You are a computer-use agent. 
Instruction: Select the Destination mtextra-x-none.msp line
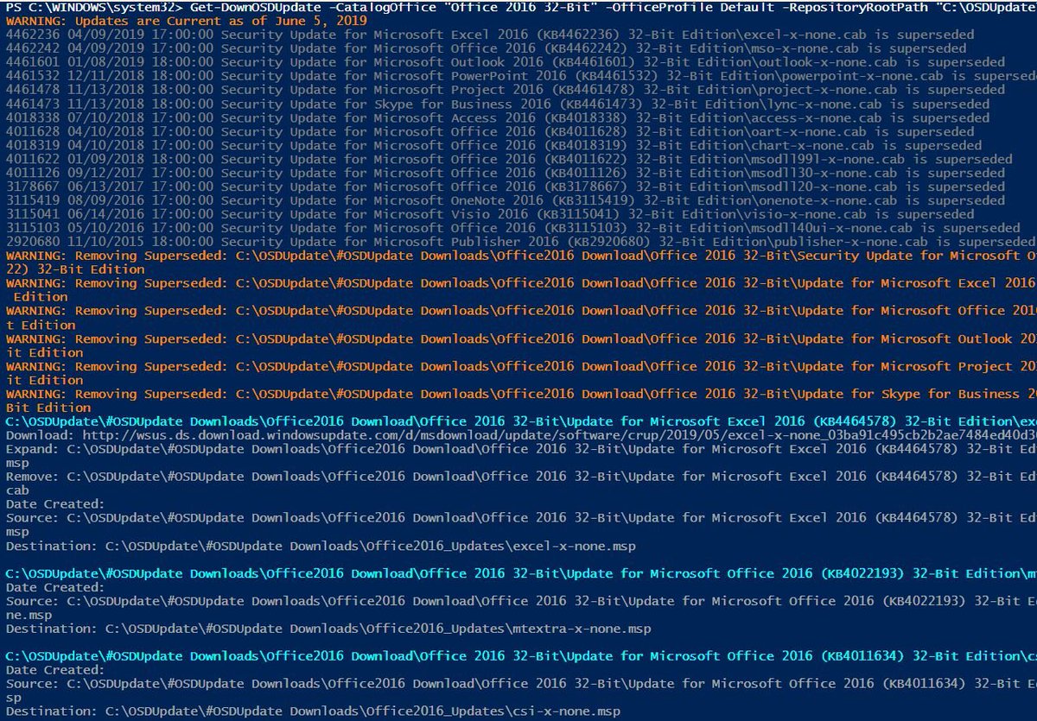(328, 629)
